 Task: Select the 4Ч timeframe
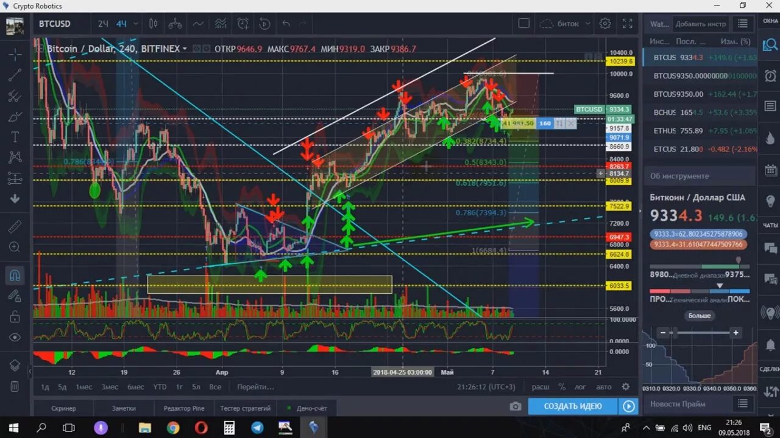point(121,24)
